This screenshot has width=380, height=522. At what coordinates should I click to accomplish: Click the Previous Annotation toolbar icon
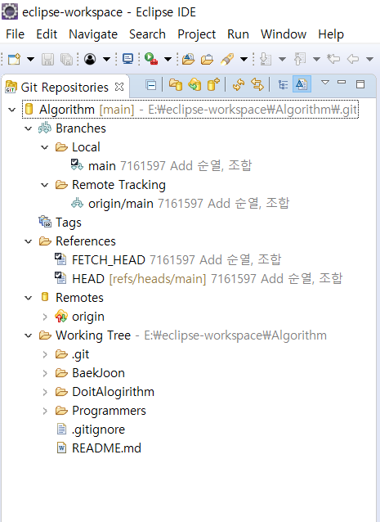tap(300, 59)
